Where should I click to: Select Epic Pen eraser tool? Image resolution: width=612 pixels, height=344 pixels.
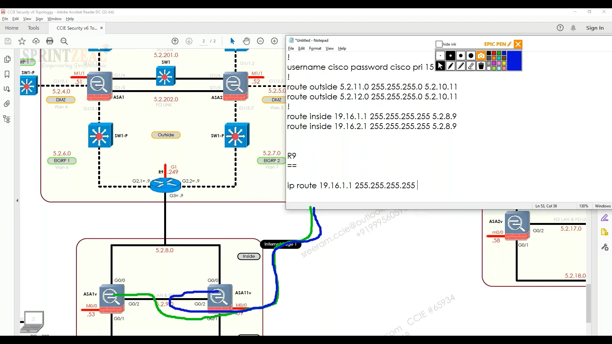pos(471,66)
